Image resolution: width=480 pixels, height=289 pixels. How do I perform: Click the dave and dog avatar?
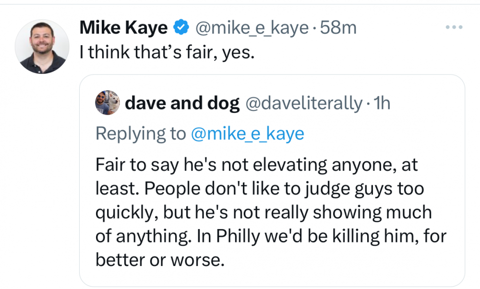108,103
